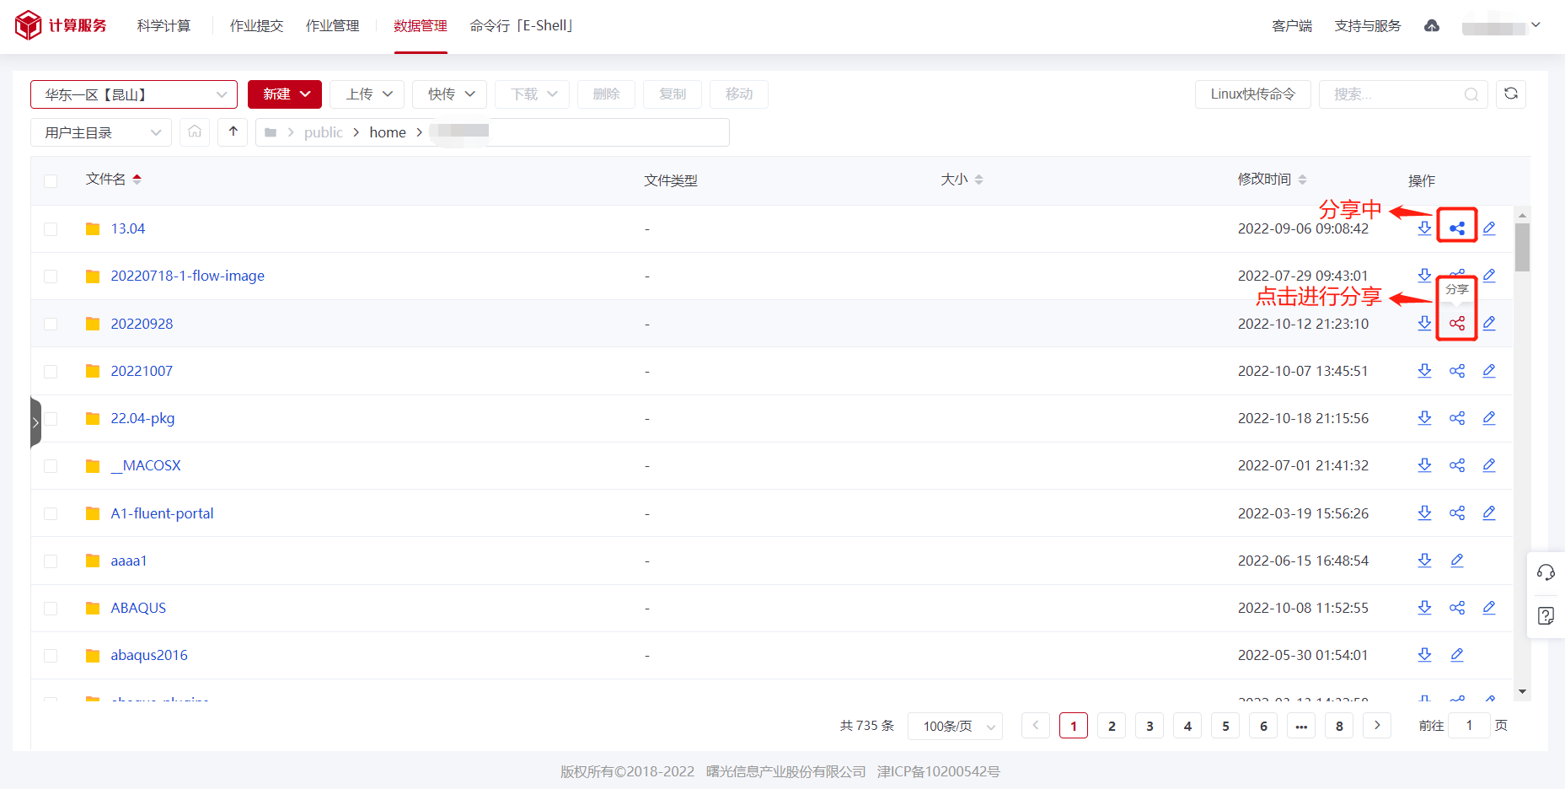Edit the aaaa1 folder name
Image resolution: width=1565 pixels, height=789 pixels.
click(x=1457, y=561)
